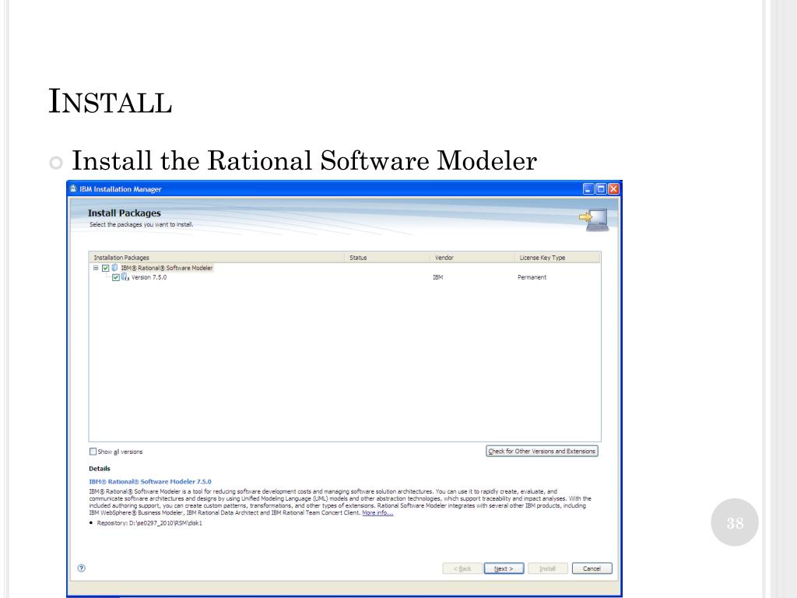Minimize the IBM Installation Manager window

tap(588, 189)
